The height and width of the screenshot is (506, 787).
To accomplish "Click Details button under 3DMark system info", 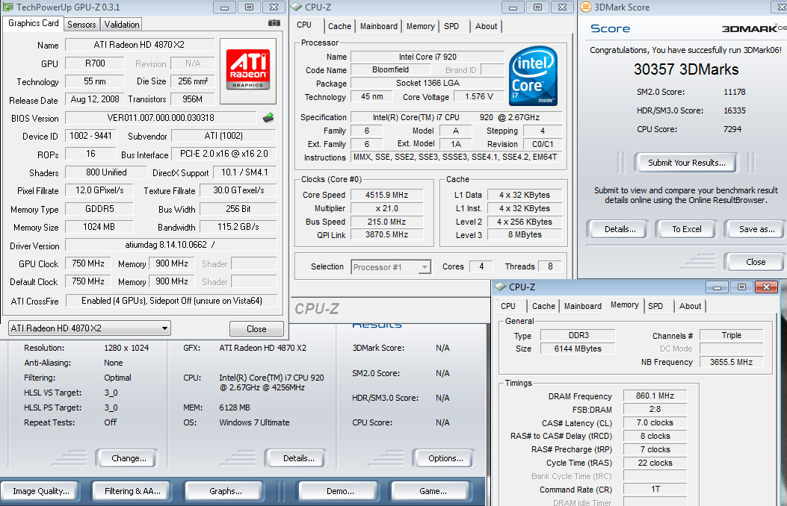I will (x=298, y=458).
